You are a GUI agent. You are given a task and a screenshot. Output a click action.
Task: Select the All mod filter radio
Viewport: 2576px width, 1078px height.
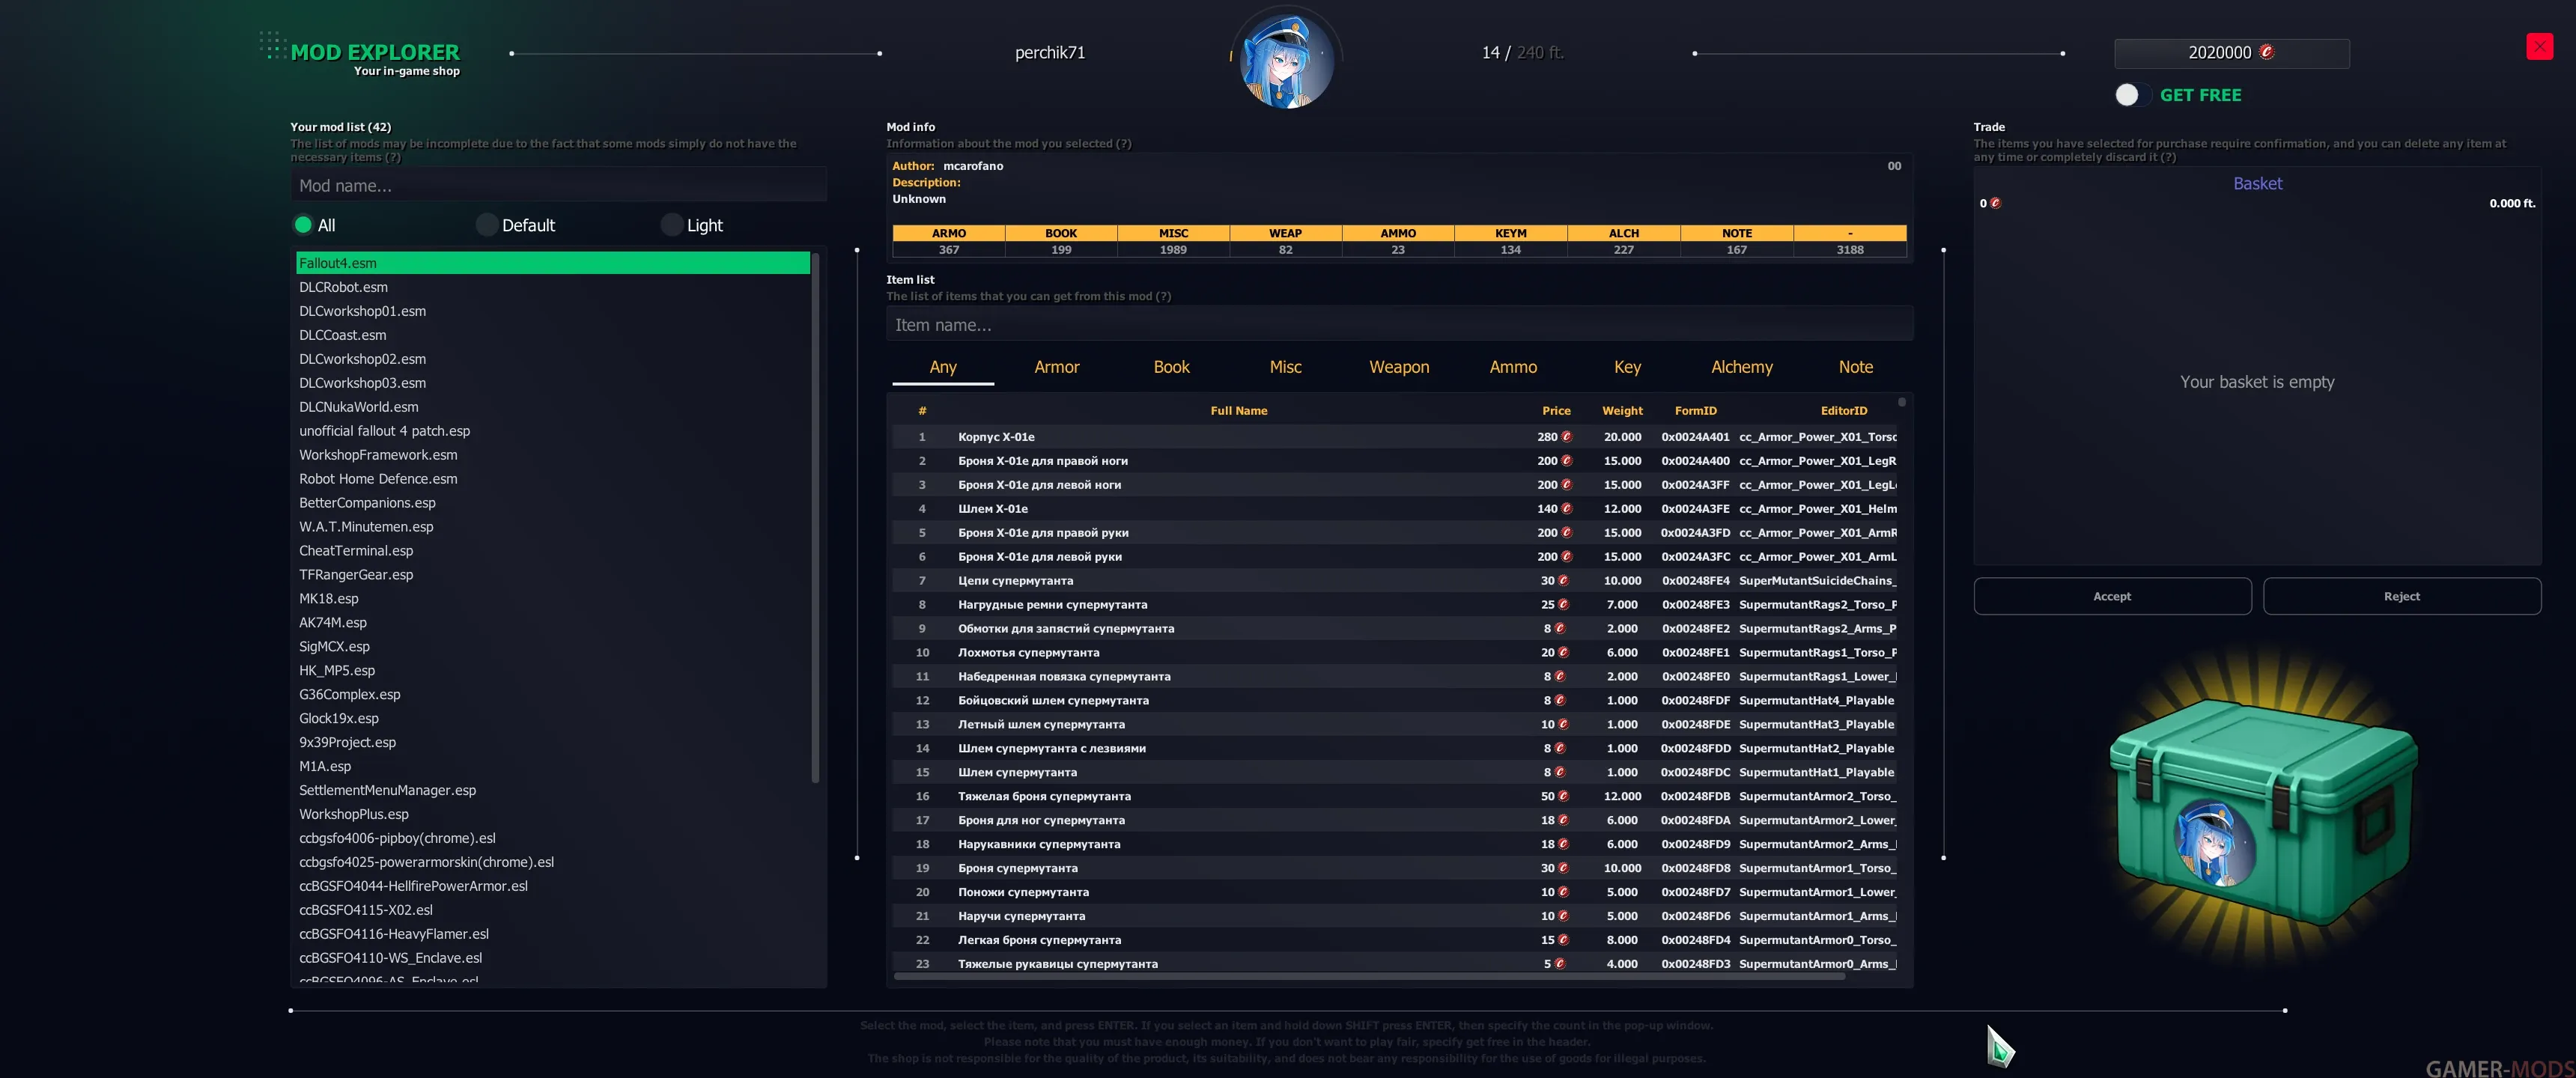click(x=303, y=225)
